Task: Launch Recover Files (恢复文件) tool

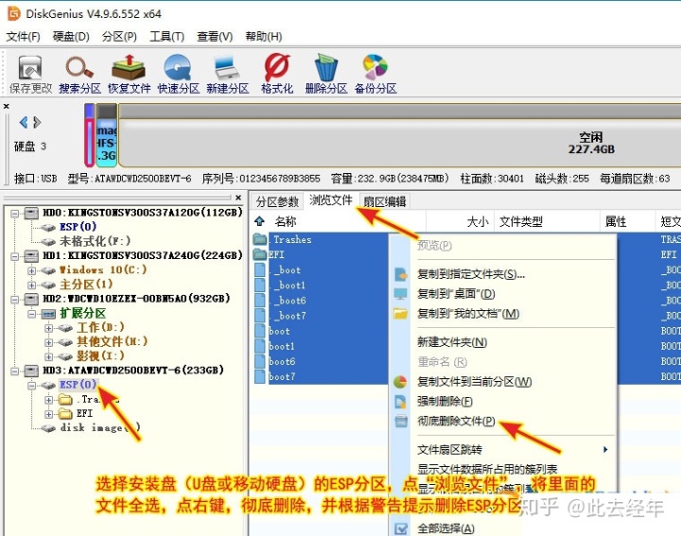Action: tap(129, 75)
